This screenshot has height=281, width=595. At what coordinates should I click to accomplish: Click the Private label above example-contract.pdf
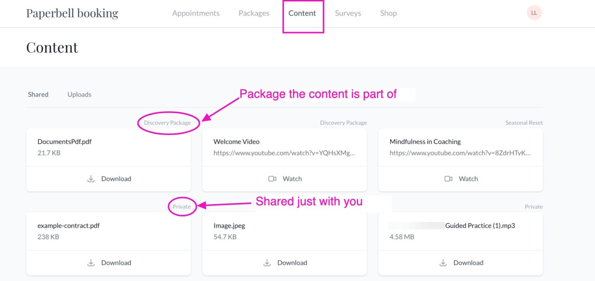click(x=181, y=206)
